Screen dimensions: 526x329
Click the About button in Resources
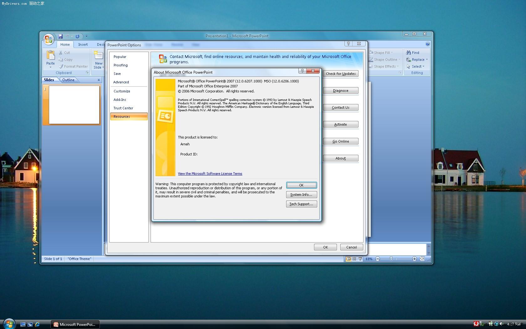(341, 158)
